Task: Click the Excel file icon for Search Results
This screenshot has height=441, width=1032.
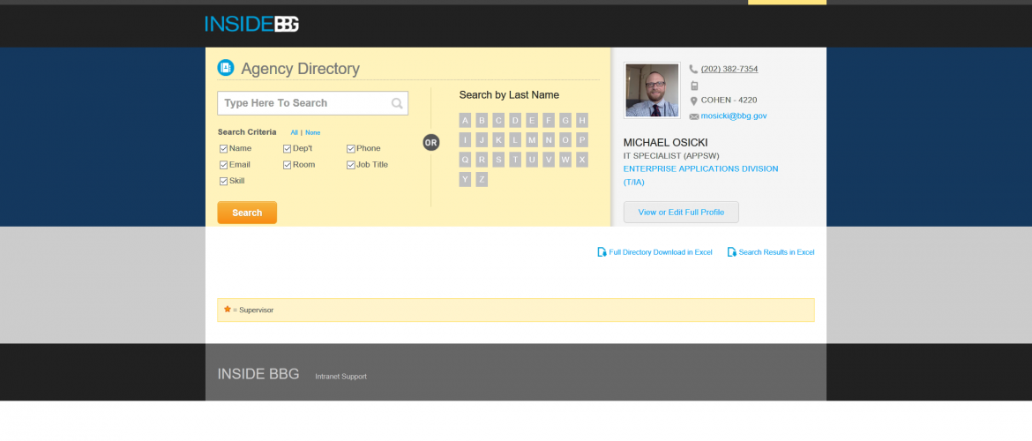Action: 731,252
